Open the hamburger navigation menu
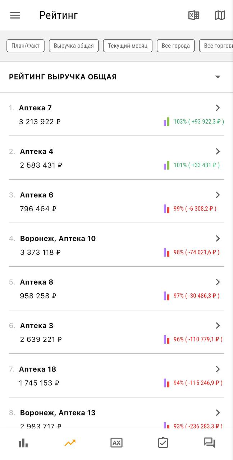The width and height of the screenshot is (233, 460). 15,15
